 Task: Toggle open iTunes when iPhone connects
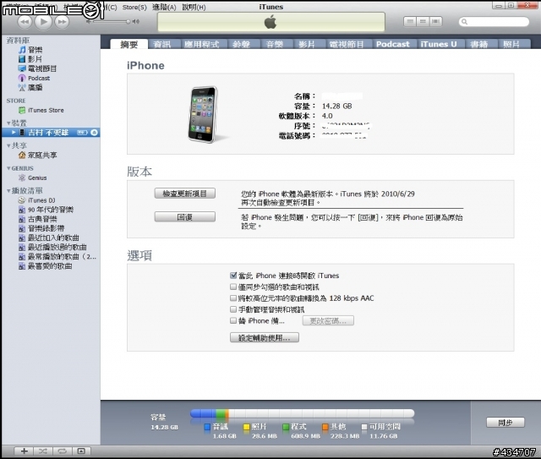233,276
